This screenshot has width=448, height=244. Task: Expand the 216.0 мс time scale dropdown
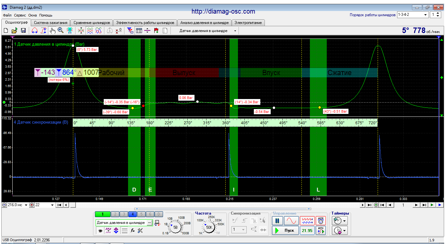click(x=26, y=205)
